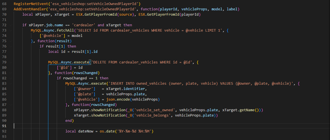
Task: Click os.date on line 92
Action: (107, 131)
